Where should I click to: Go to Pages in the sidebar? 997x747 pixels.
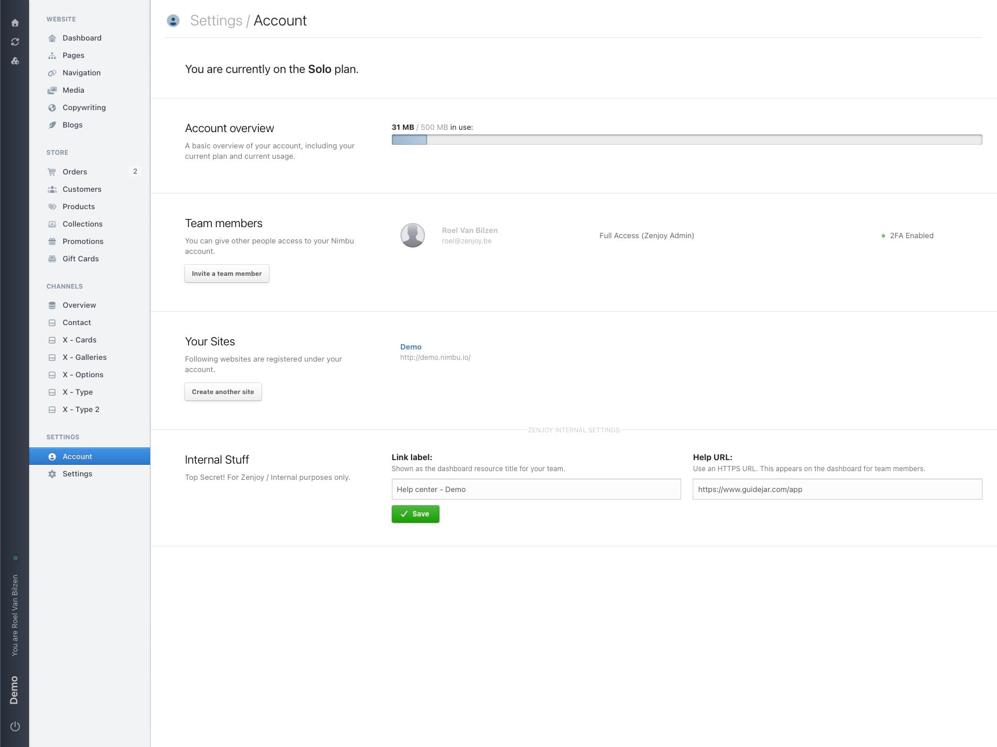point(89,56)
